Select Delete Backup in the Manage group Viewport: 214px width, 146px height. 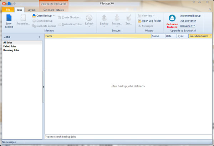(x=42, y=21)
